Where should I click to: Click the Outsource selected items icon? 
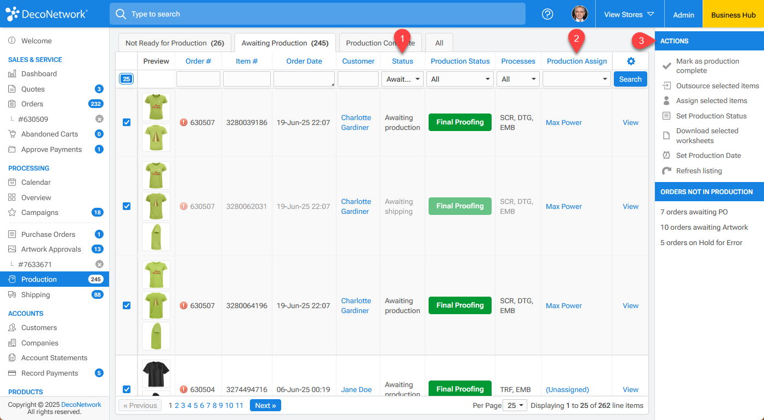tap(666, 86)
